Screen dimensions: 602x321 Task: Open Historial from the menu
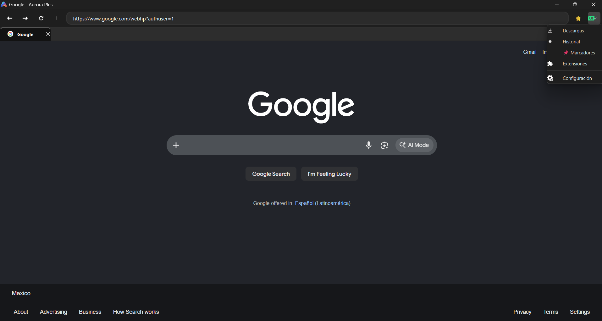tap(574, 42)
